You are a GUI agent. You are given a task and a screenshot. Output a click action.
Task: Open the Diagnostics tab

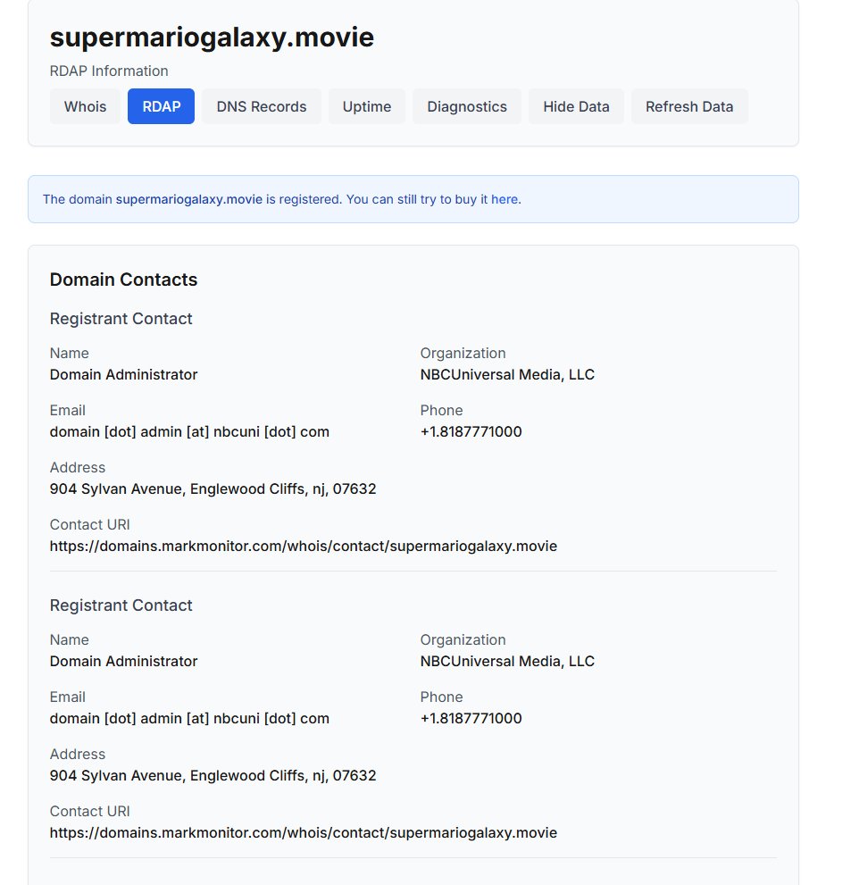pyautogui.click(x=466, y=106)
